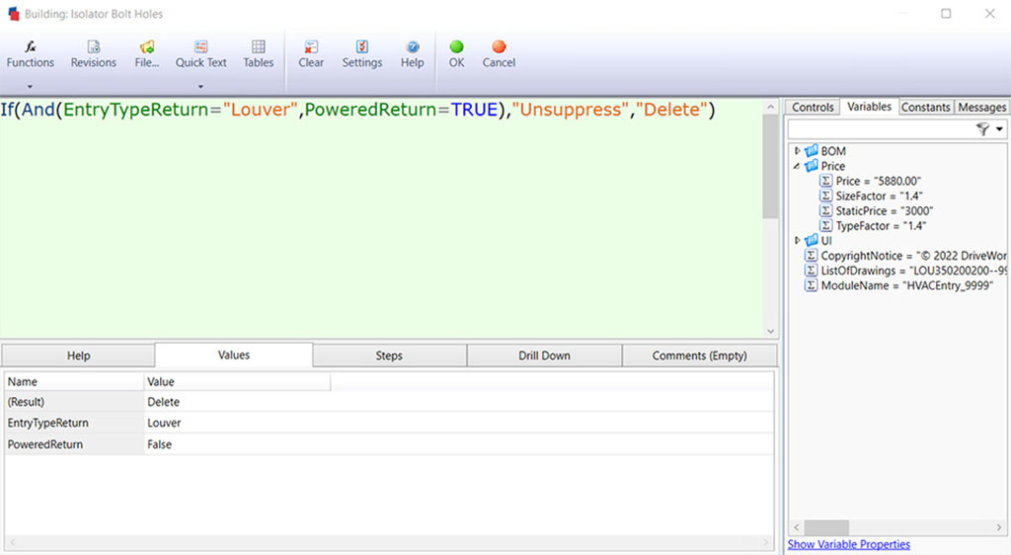Open rule builder Settings
The width and height of the screenshot is (1011, 555).
(361, 54)
